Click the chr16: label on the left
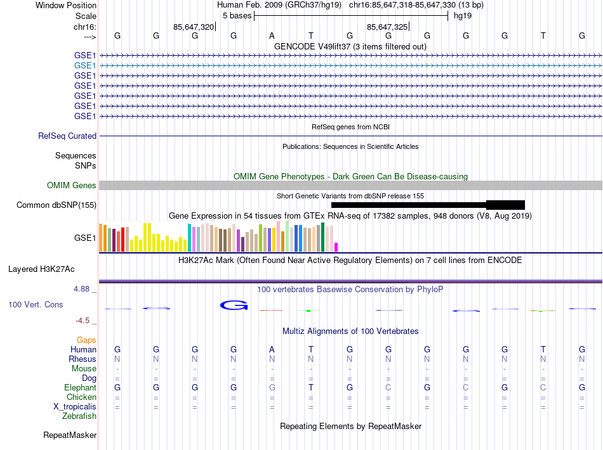Image resolution: width=603 pixels, height=450 pixels. coord(84,27)
